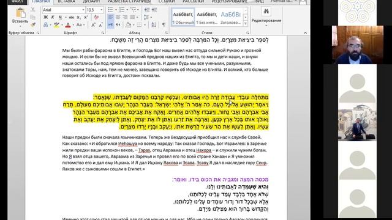Image resolution: width=392 pixels, height=220 pixels.
Task: Open Буфер обмена clipboard launcher
Action: coord(38,32)
